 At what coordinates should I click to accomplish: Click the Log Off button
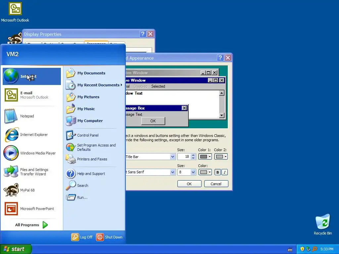[x=82, y=237]
